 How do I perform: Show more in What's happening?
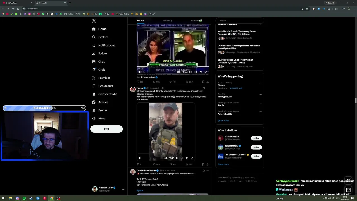point(223,121)
